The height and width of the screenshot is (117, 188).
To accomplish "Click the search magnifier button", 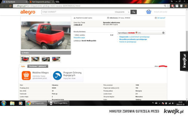I will click(x=134, y=12).
